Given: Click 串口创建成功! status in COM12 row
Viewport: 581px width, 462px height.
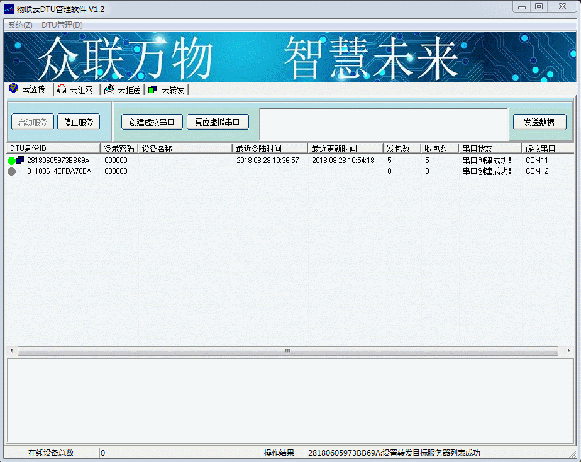Looking at the screenshot, I should [x=487, y=171].
